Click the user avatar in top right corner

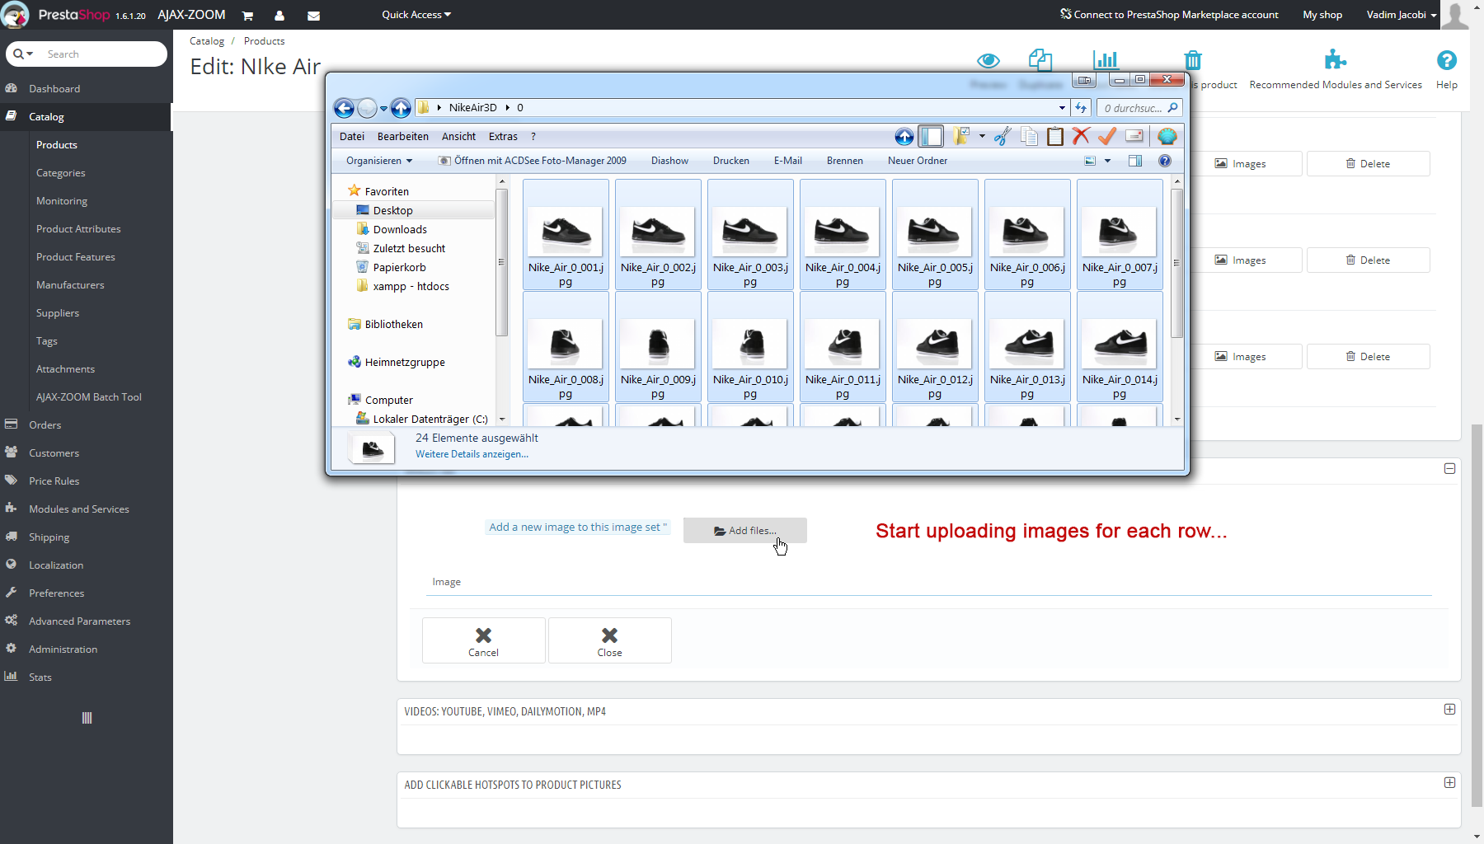[1456, 15]
